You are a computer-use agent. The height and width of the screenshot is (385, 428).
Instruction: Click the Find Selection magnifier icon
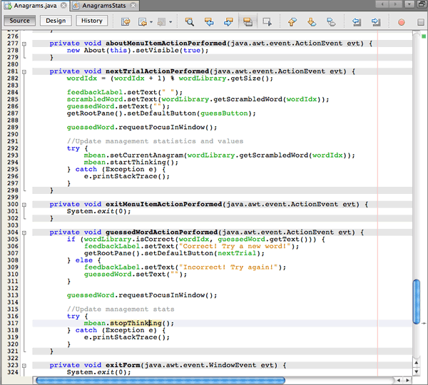[190, 21]
